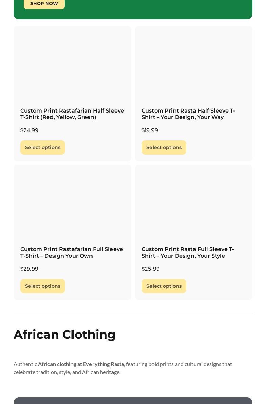Viewport: 266px width, 404px height.
Task: Click the $24.99 price
Action: tap(29, 130)
